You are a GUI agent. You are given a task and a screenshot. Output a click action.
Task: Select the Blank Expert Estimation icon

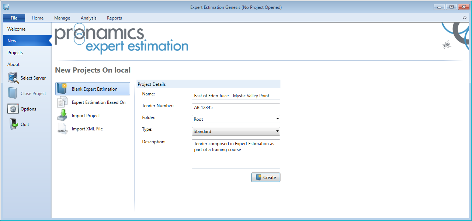tap(62, 89)
